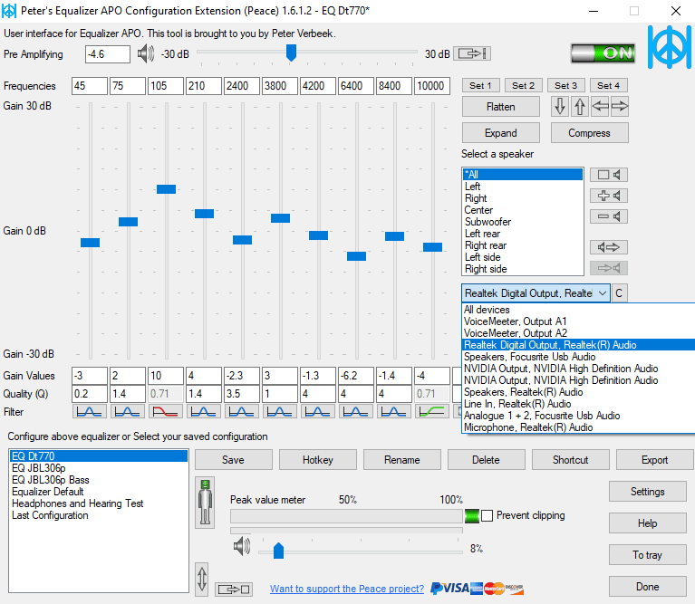Open the filter type icon for 2400 Hz
The height and width of the screenshot is (604, 695).
pos(242,412)
